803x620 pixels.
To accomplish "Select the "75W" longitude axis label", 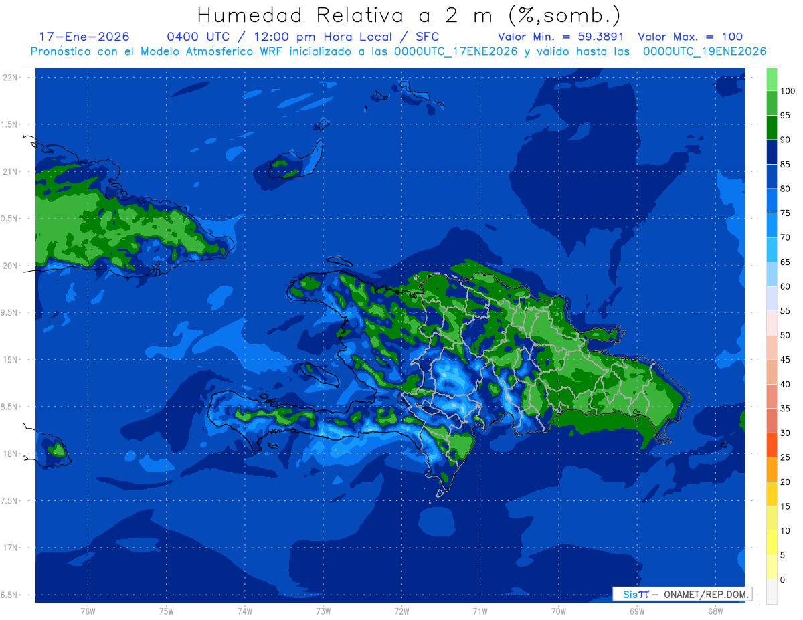I will tap(167, 611).
